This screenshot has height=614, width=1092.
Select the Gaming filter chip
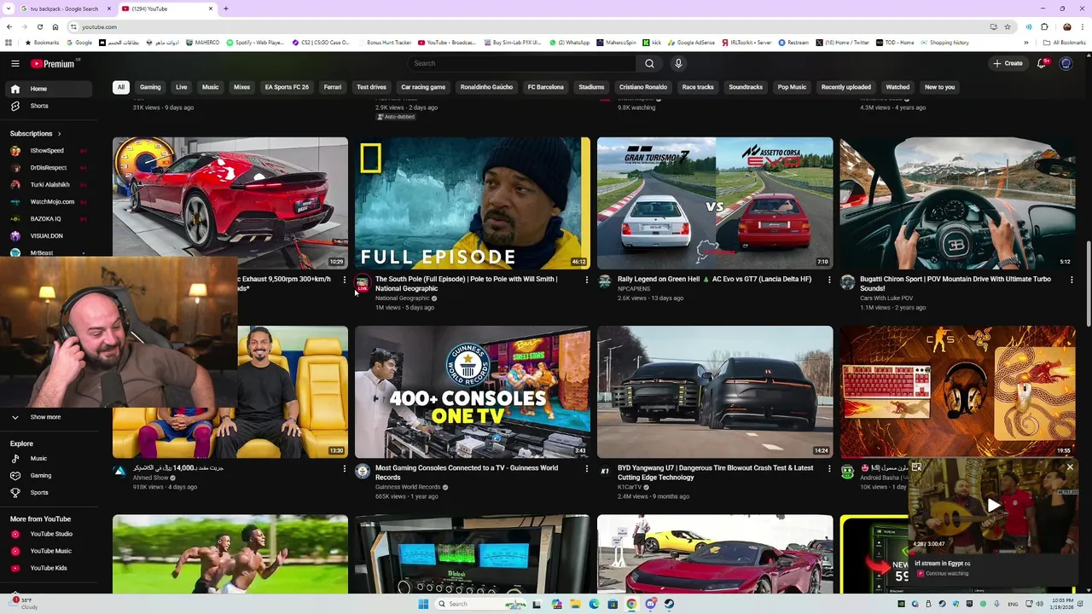click(150, 87)
